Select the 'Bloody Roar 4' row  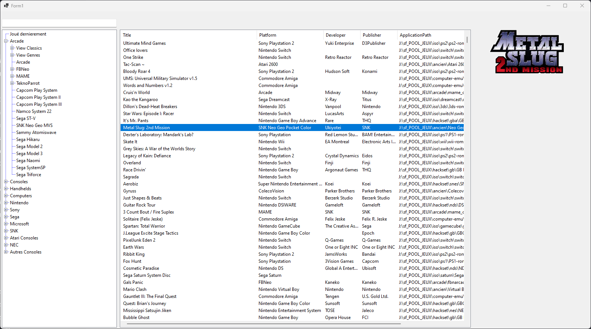point(292,71)
